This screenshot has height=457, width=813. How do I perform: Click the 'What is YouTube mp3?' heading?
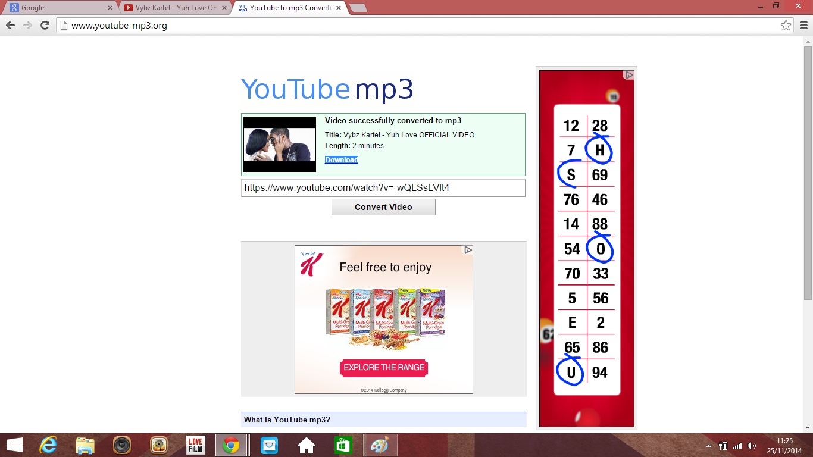(x=287, y=420)
